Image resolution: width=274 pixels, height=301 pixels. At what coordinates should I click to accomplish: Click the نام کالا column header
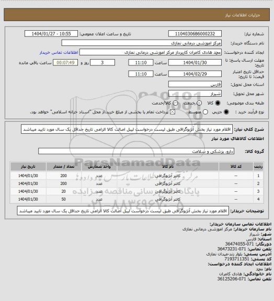(x=168, y=167)
